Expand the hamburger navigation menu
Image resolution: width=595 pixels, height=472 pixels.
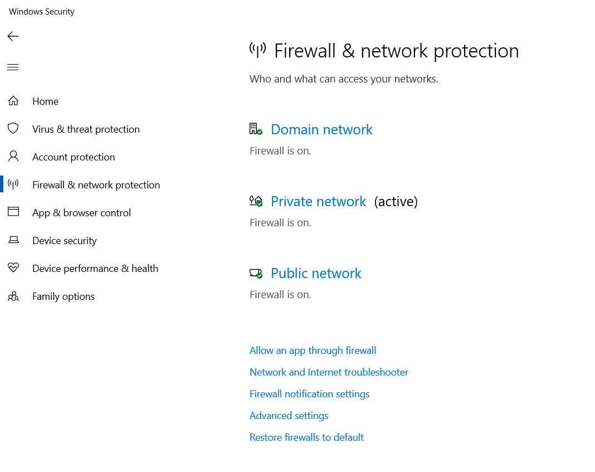(x=13, y=67)
